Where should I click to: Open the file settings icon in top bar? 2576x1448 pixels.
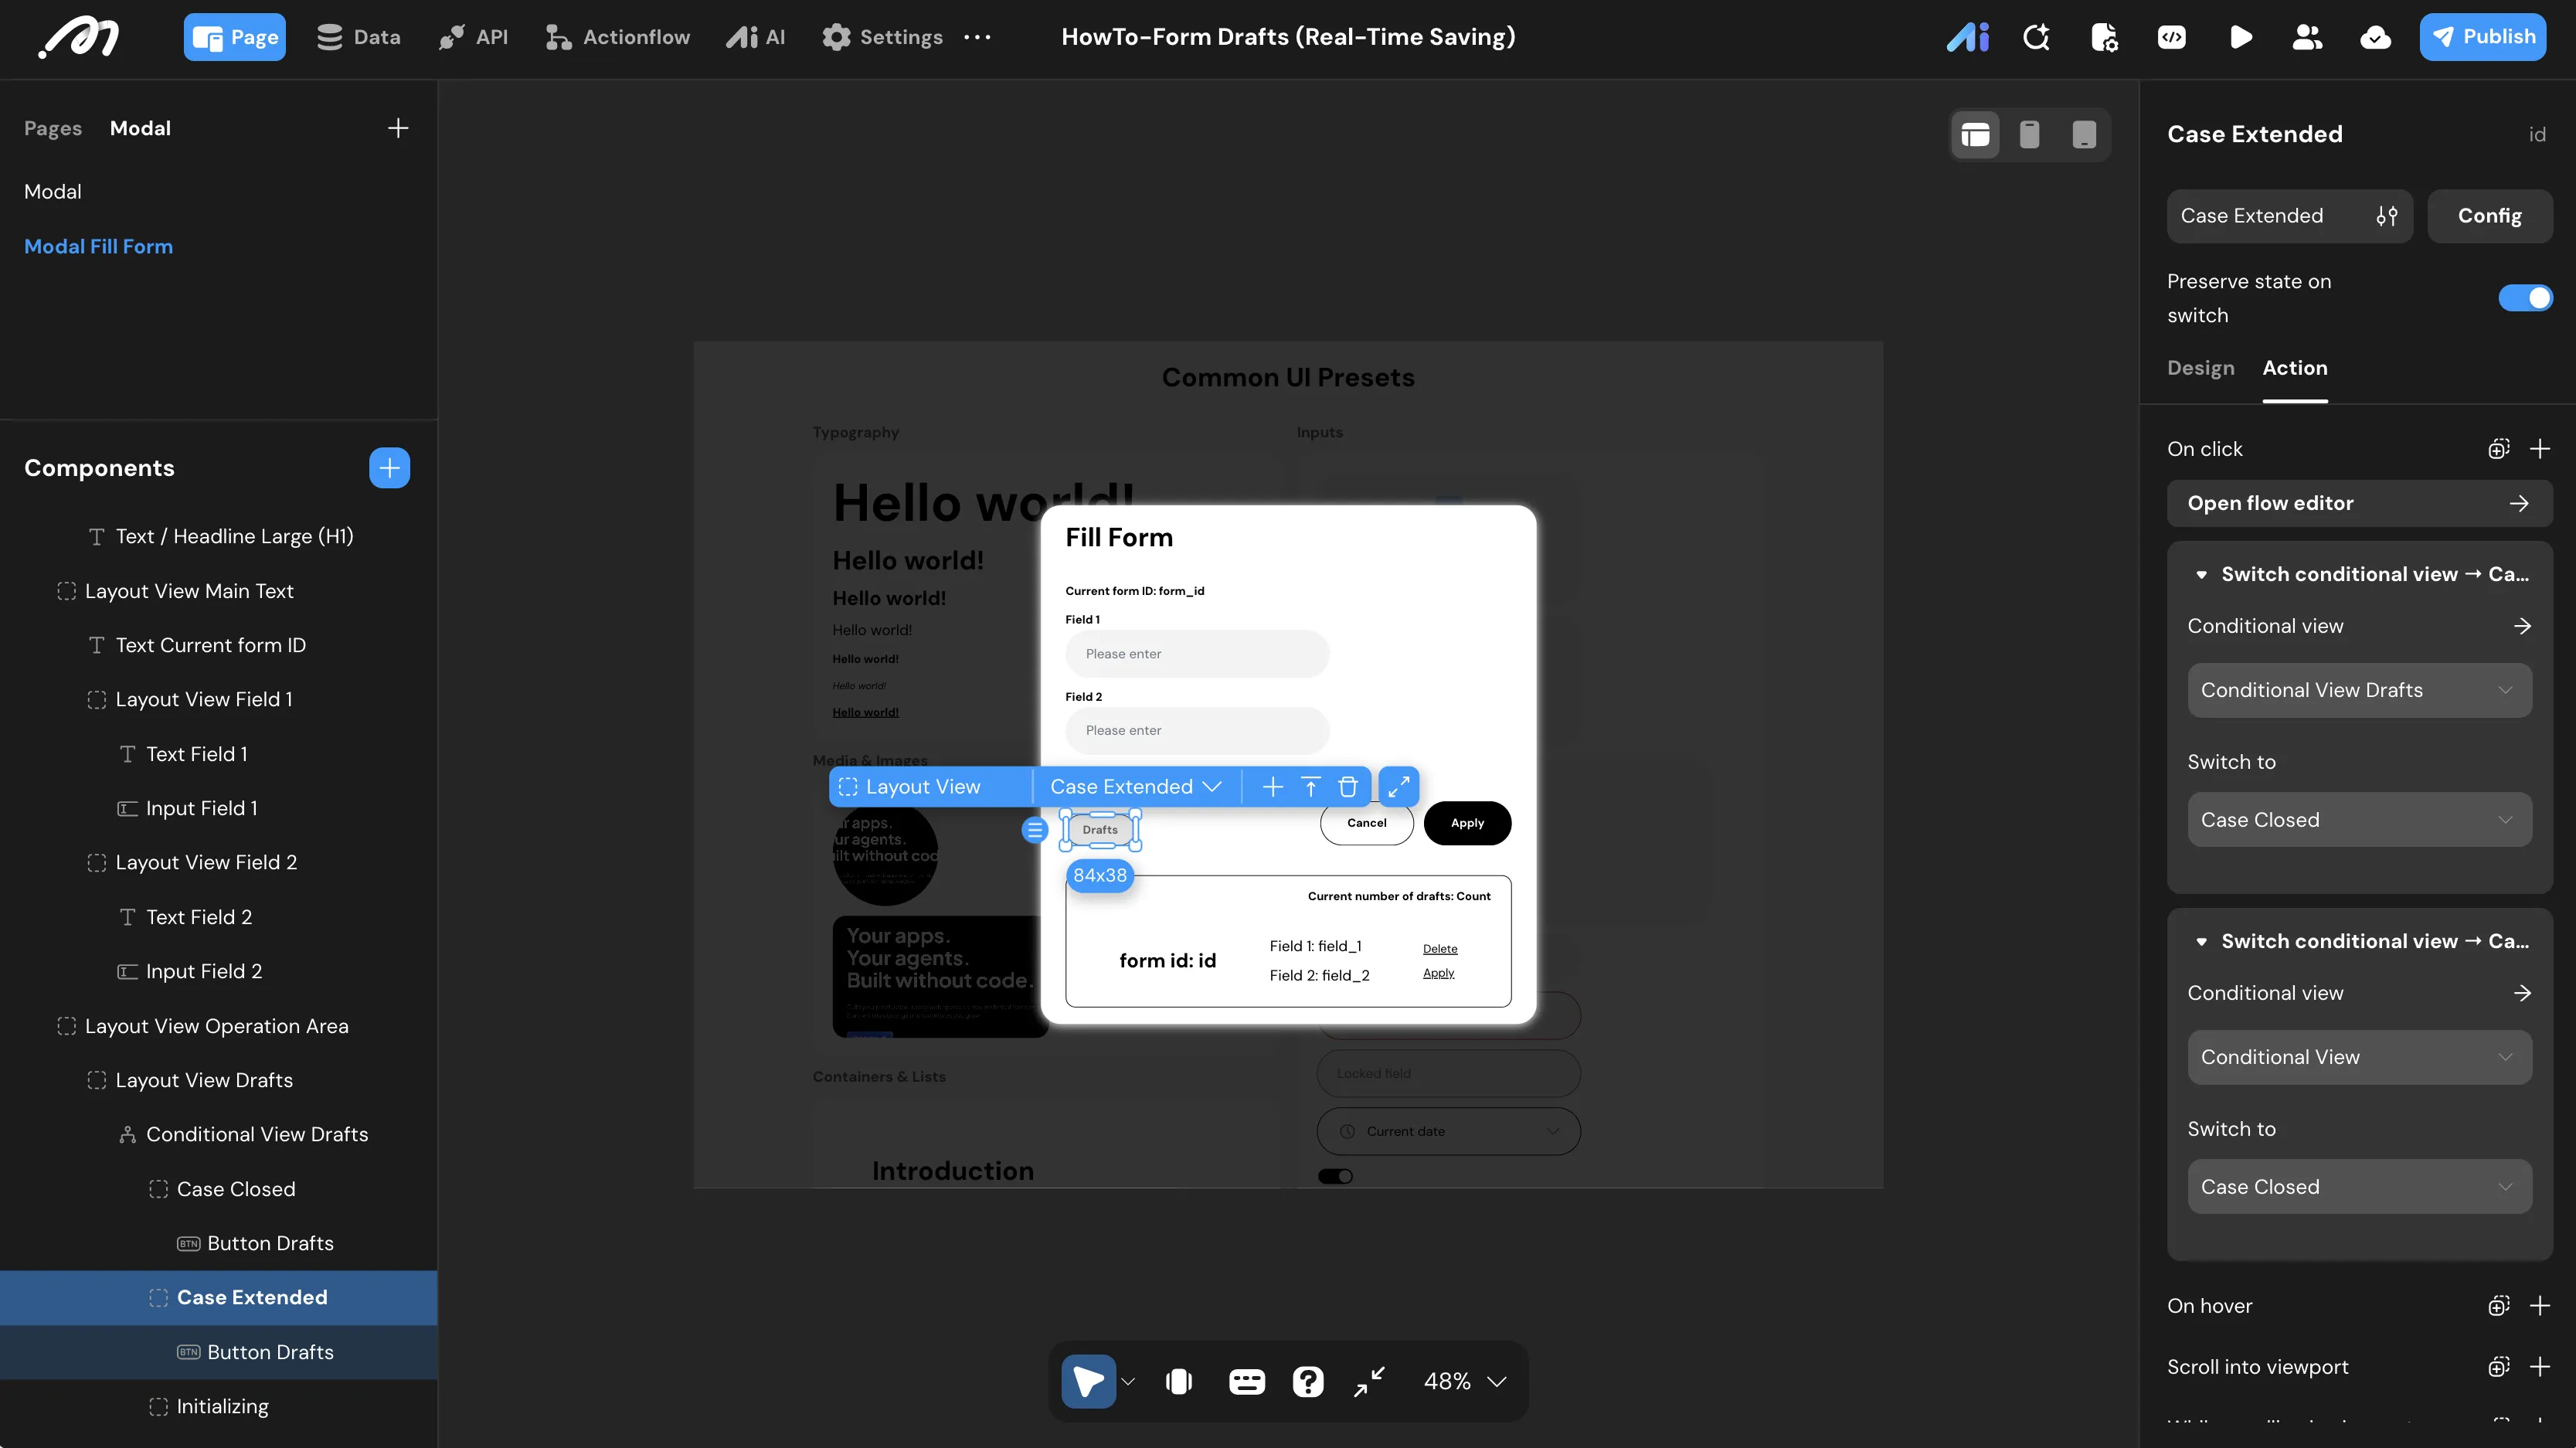point(2104,37)
